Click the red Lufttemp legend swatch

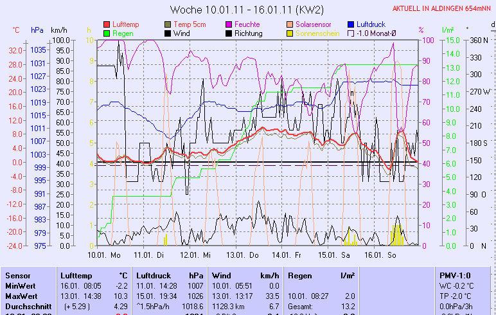tap(107, 24)
